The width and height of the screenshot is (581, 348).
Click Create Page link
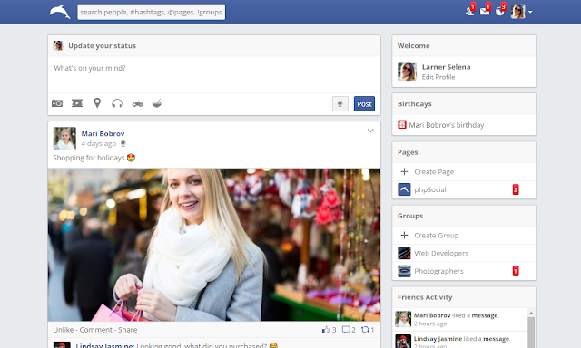pos(434,171)
